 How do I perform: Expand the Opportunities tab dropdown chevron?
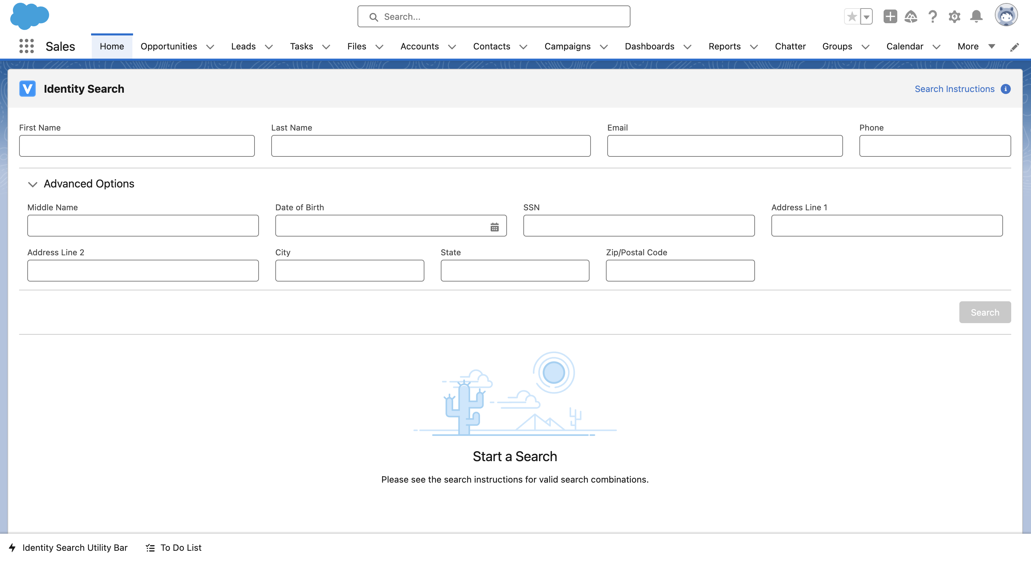click(x=210, y=47)
